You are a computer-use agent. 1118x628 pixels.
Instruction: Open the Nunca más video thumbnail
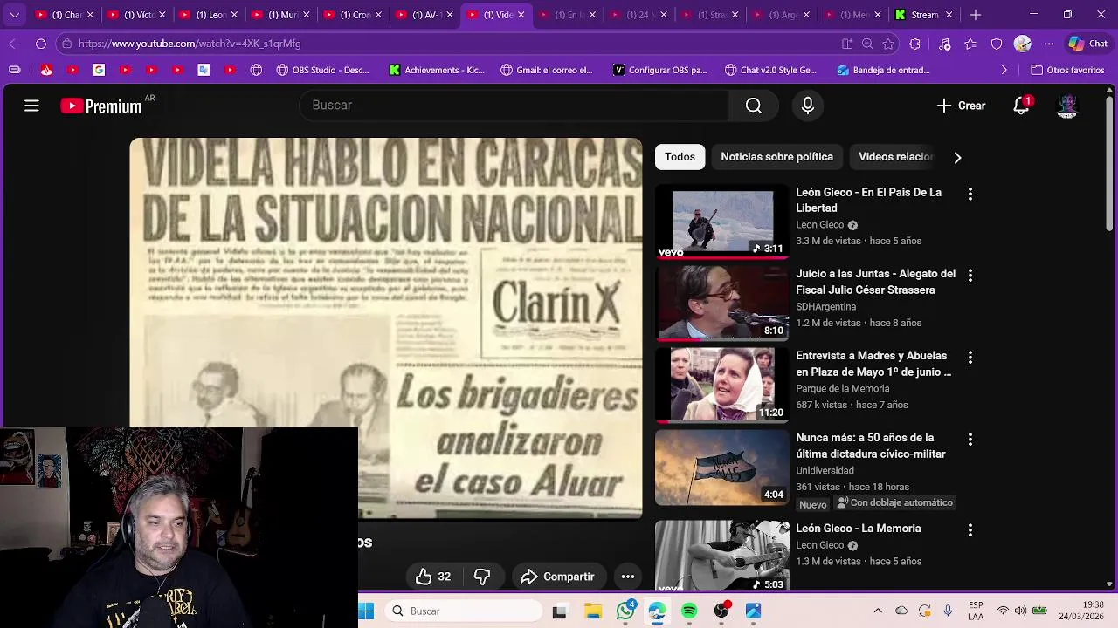tap(722, 468)
